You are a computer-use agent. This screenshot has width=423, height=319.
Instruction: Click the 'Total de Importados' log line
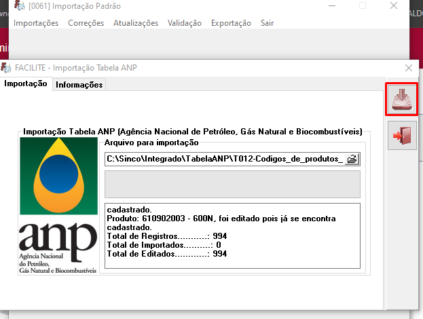coord(164,245)
